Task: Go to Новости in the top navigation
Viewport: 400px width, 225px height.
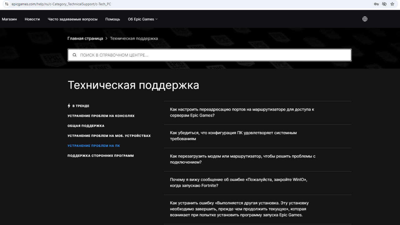Action: pos(32,19)
